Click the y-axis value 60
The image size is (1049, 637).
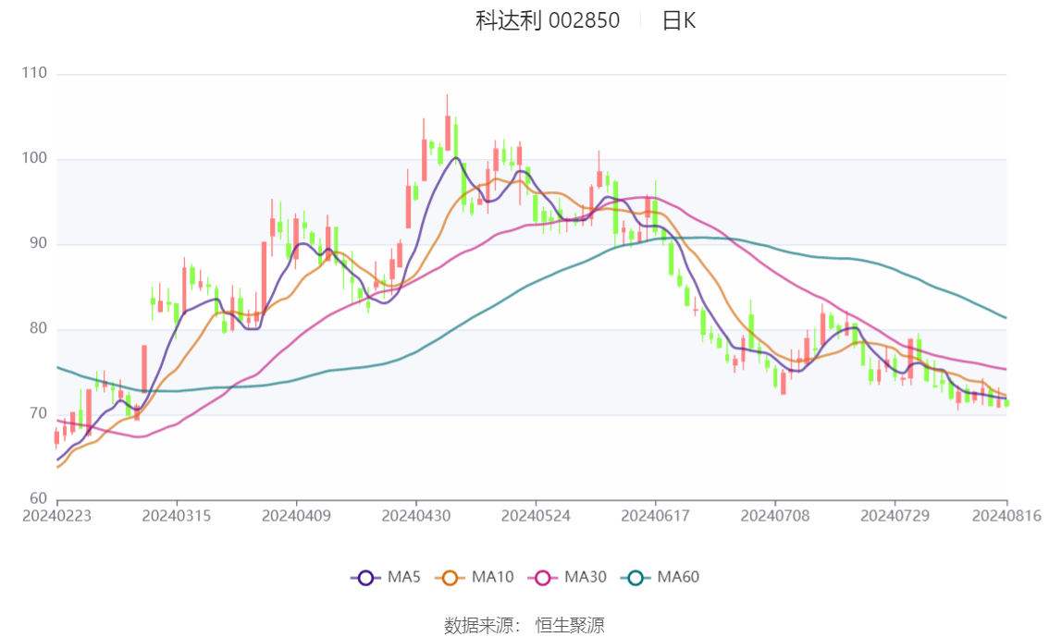pyautogui.click(x=38, y=498)
